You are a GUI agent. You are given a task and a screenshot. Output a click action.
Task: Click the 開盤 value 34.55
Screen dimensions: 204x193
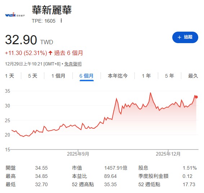point(41,168)
